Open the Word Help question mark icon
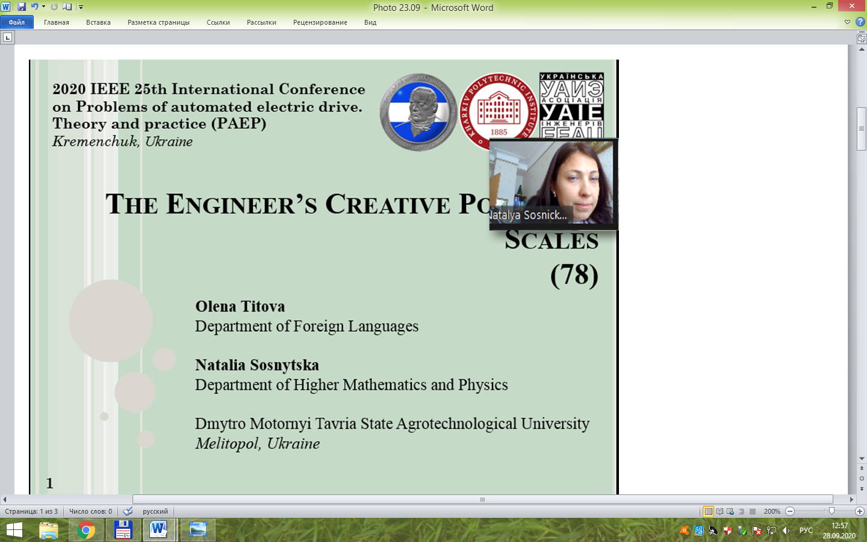The width and height of the screenshot is (867, 542). pyautogui.click(x=860, y=22)
